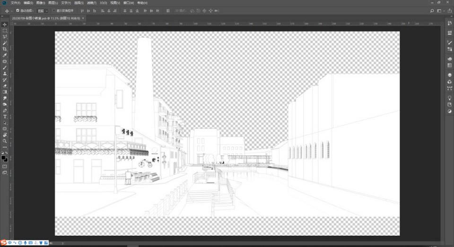The image size is (454, 247).
Task: Activate the Zoom magnifier tool
Action: [x=5, y=141]
